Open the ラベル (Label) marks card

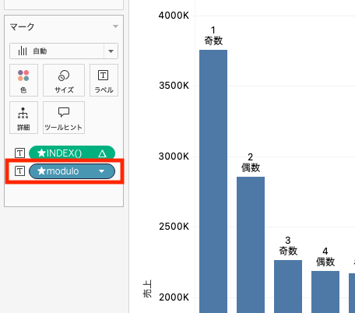tap(104, 80)
